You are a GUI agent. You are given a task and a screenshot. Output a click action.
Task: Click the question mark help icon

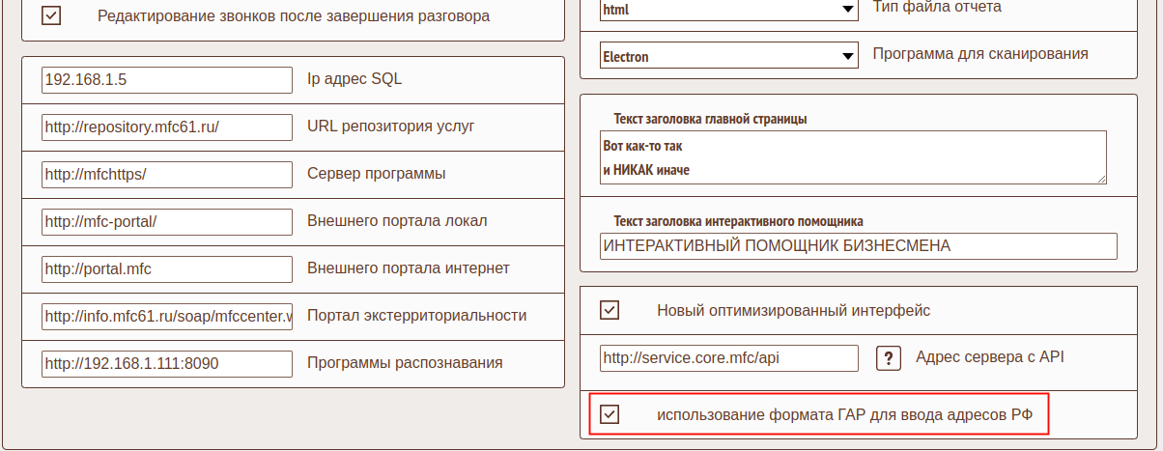click(x=888, y=358)
